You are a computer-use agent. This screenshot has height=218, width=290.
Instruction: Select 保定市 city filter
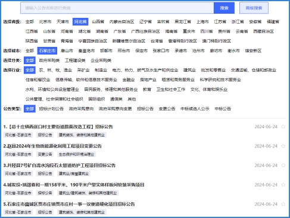point(141,50)
